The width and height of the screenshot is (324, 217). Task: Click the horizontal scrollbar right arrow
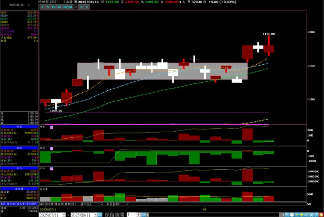(x=283, y=215)
